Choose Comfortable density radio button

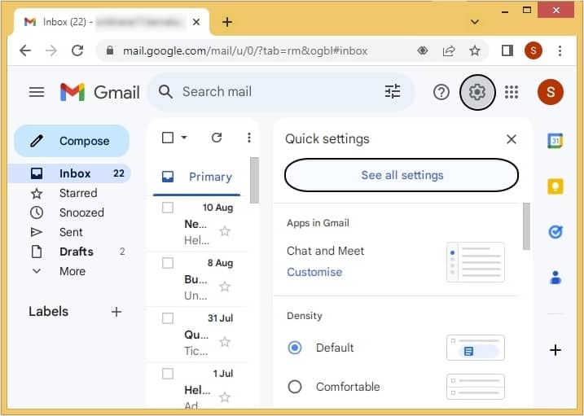(x=295, y=387)
